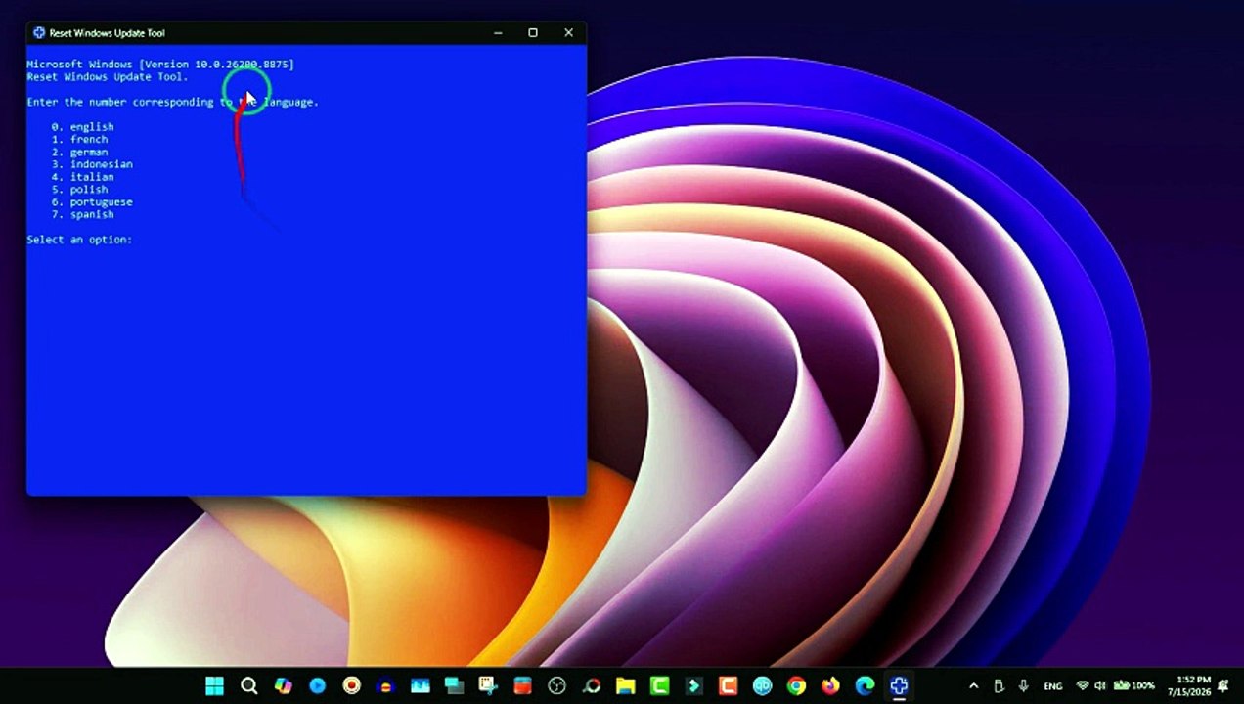This screenshot has width=1244, height=704.
Task: Launch the orange Camtasia icon
Action: pos(729,686)
